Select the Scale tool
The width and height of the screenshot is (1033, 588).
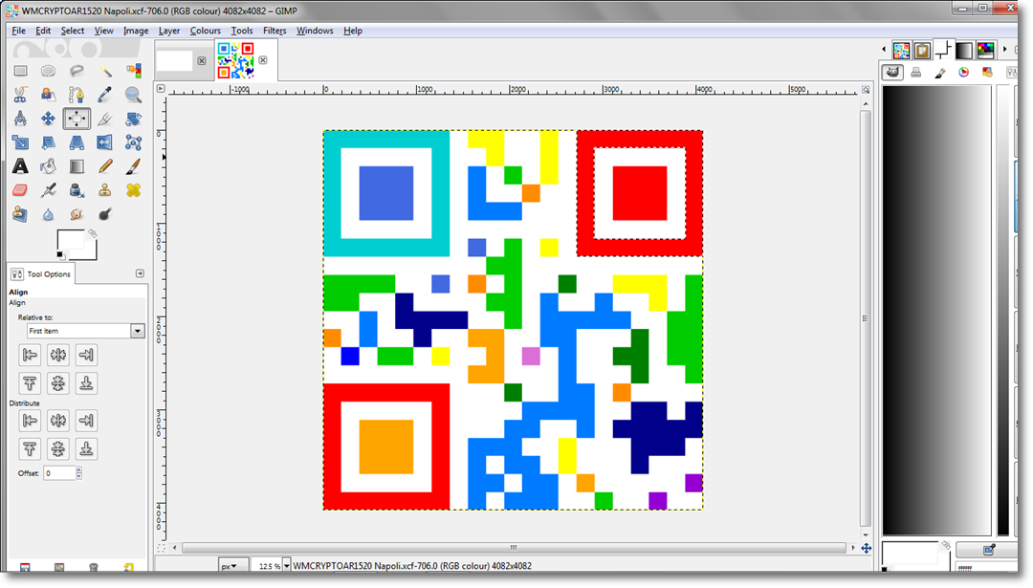(20, 142)
